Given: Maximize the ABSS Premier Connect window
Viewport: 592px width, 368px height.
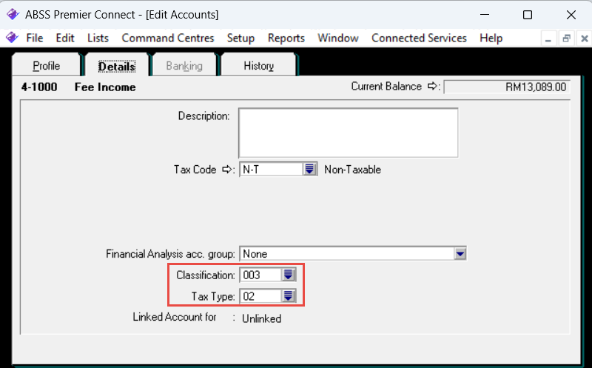Looking at the screenshot, I should pos(527,15).
